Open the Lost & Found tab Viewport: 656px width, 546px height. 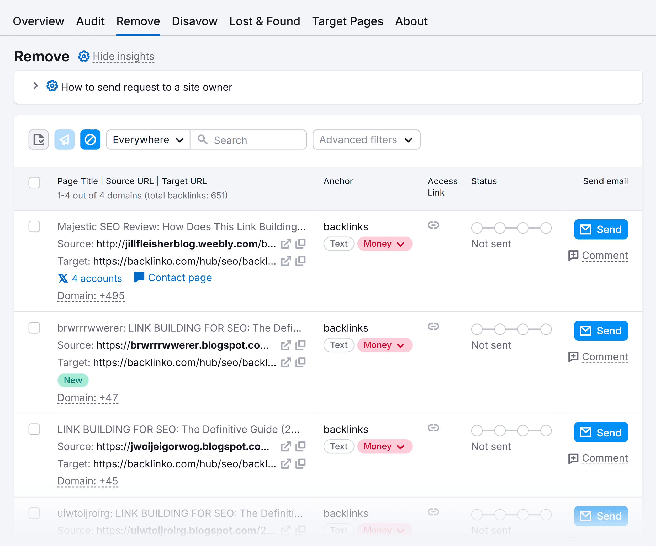[x=264, y=21]
